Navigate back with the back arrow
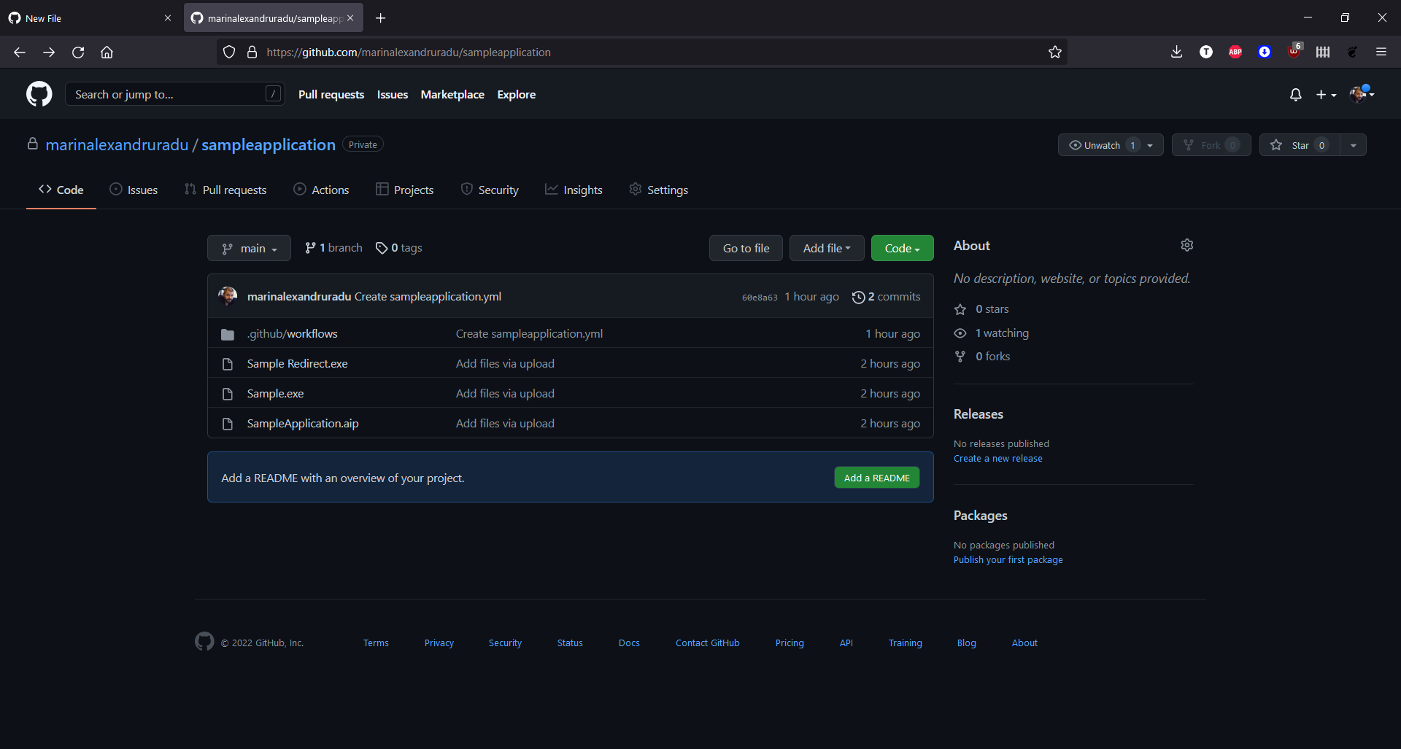This screenshot has height=749, width=1401. point(20,52)
